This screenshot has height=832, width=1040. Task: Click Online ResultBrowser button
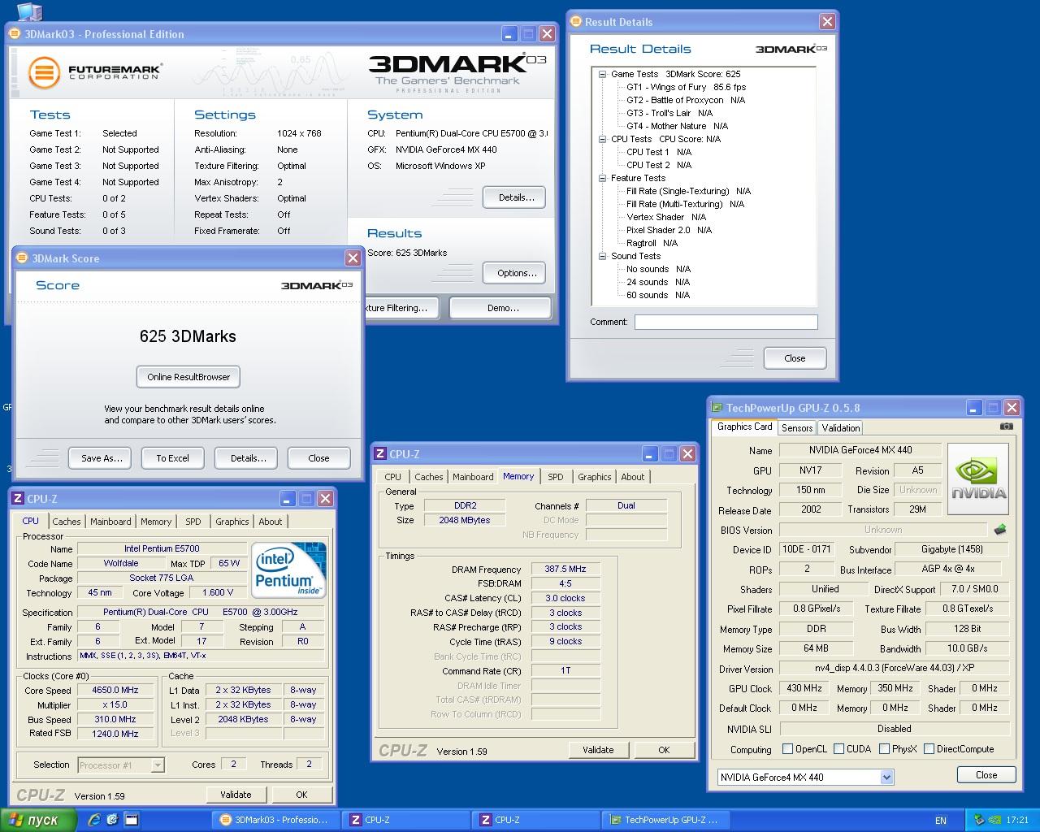(188, 377)
